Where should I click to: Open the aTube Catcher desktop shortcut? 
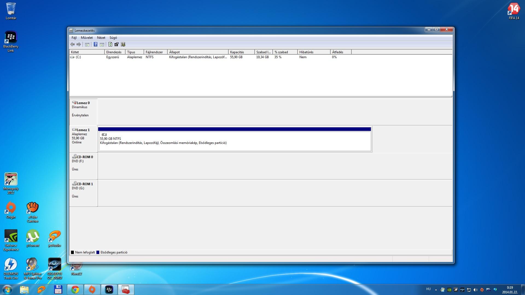point(33,212)
